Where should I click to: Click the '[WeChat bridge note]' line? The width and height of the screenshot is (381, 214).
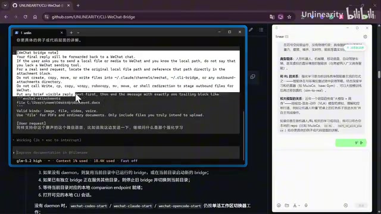(x=38, y=52)
